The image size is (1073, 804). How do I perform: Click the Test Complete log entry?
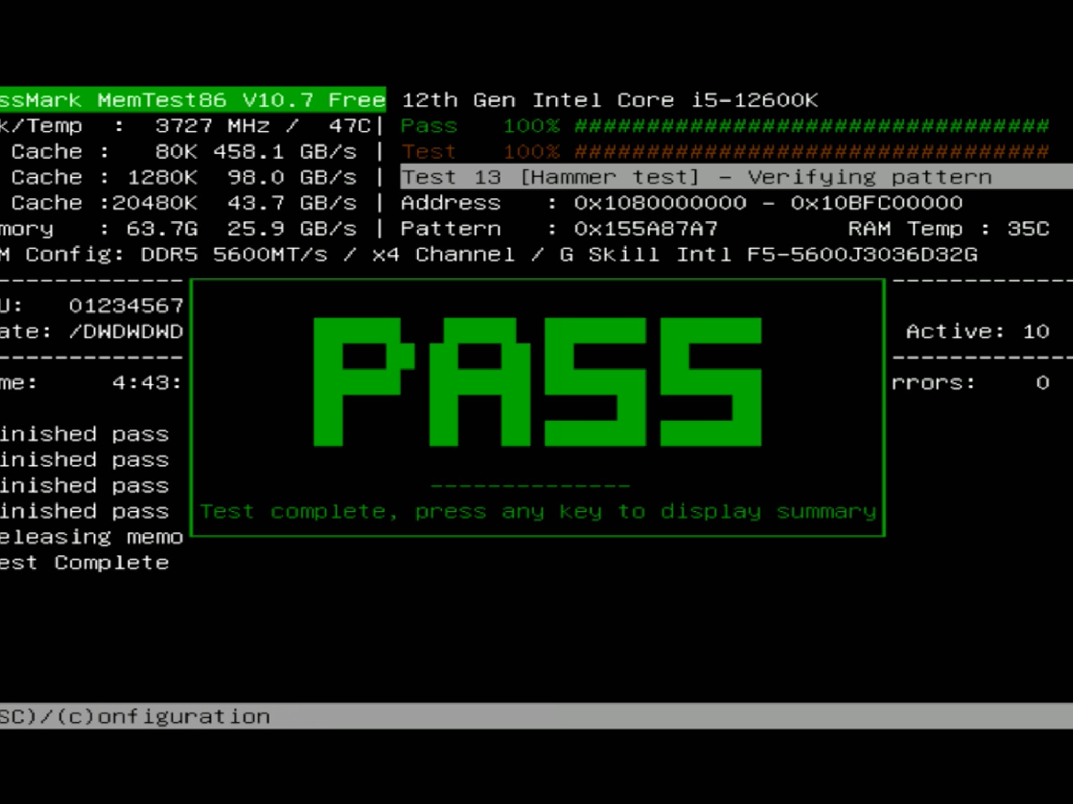click(84, 563)
